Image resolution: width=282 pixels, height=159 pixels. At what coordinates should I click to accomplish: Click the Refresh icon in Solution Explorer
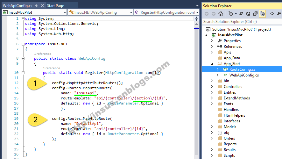pyautogui.click(x=248, y=14)
